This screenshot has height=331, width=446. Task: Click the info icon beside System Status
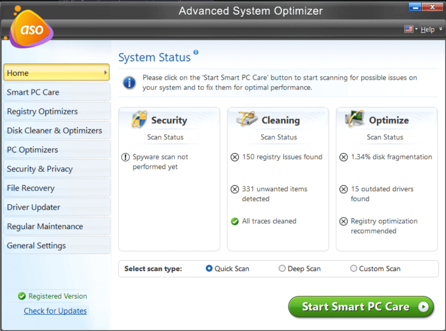[x=195, y=51]
